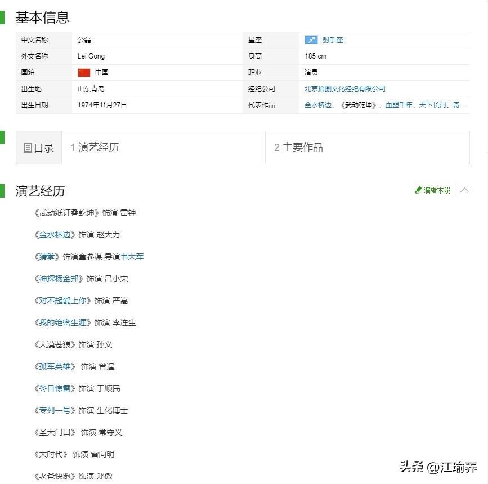Click the China flag icon
The height and width of the screenshot is (484, 488).
click(x=84, y=73)
